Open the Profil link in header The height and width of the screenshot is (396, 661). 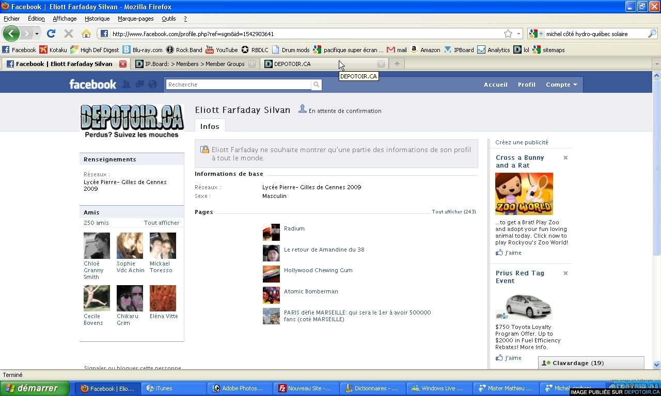(x=527, y=85)
